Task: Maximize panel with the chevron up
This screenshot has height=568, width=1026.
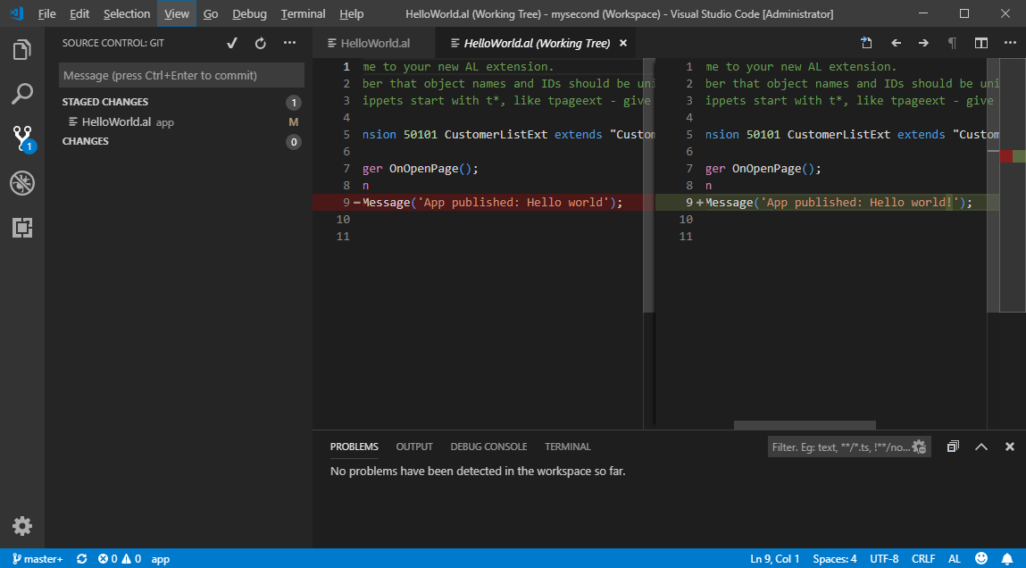Action: coord(981,447)
